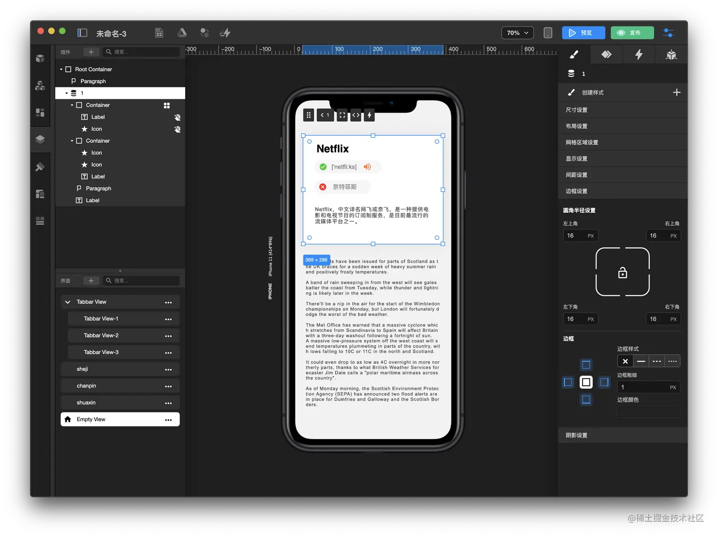The image size is (718, 537).
Task: Open the device selector phone icon
Action: point(548,33)
